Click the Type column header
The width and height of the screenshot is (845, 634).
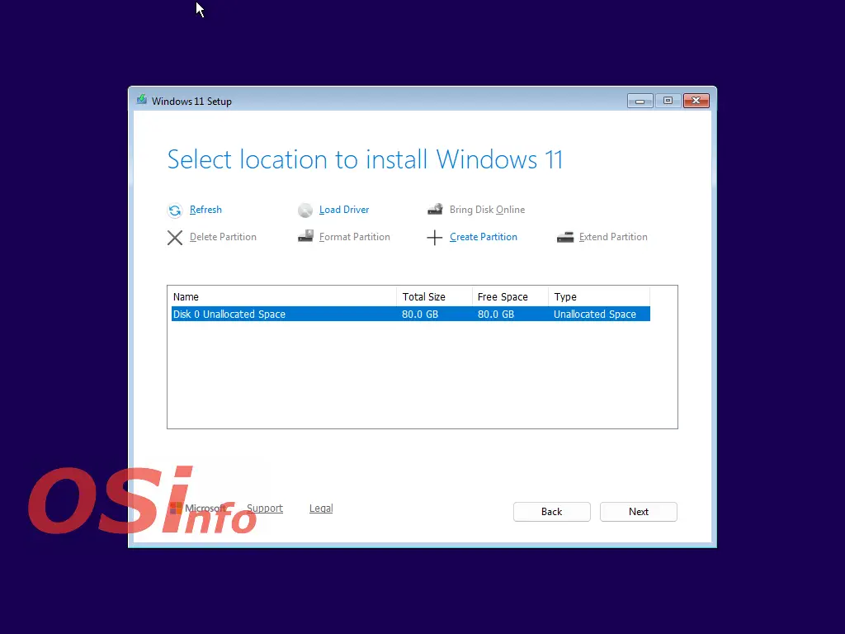(598, 296)
